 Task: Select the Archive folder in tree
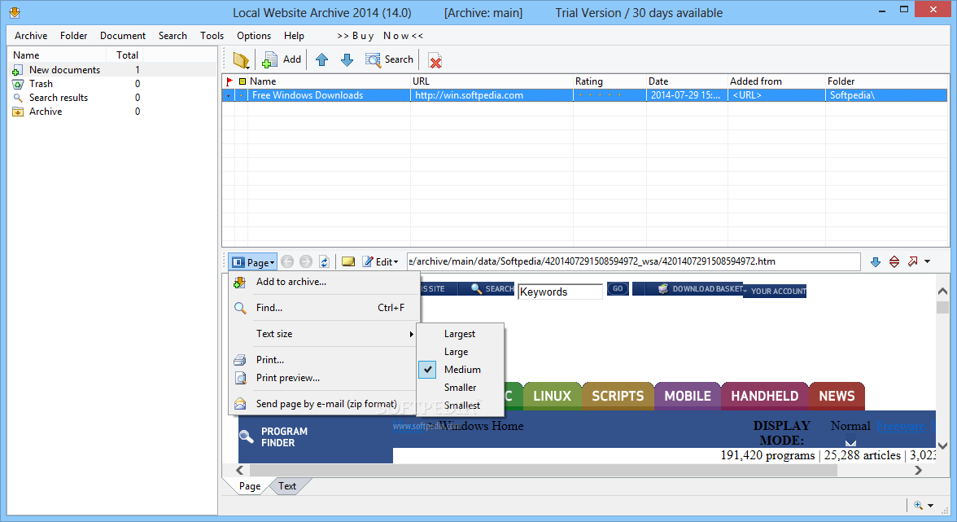(46, 112)
